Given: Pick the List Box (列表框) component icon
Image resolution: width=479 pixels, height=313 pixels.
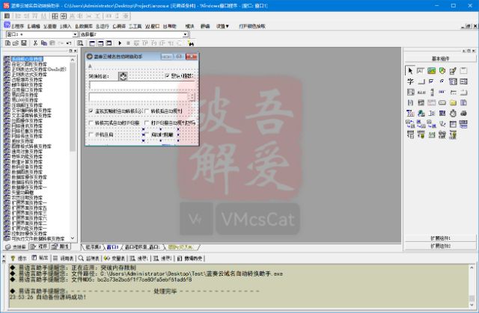Looking at the screenshot, I should tap(463, 81).
